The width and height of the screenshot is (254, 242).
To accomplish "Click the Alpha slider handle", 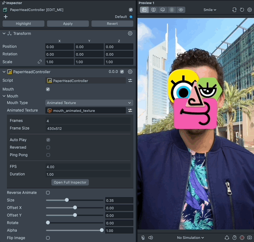I will pos(102,230).
